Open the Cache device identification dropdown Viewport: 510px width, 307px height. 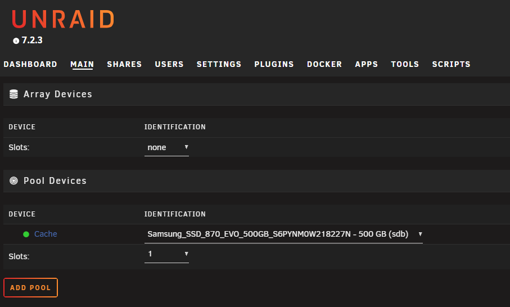[x=283, y=234]
